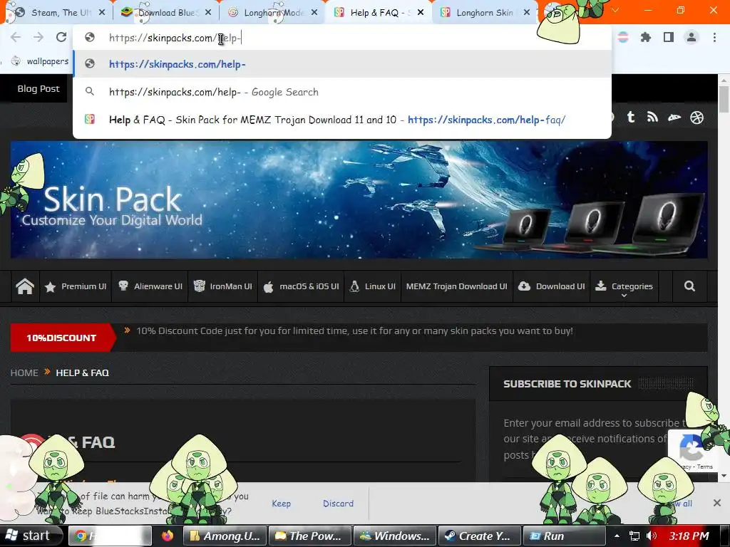Click the taskbar clock 3:18 PM
Image resolution: width=730 pixels, height=547 pixels.
pos(689,536)
